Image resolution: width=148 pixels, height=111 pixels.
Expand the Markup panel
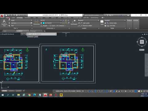(129, 24)
